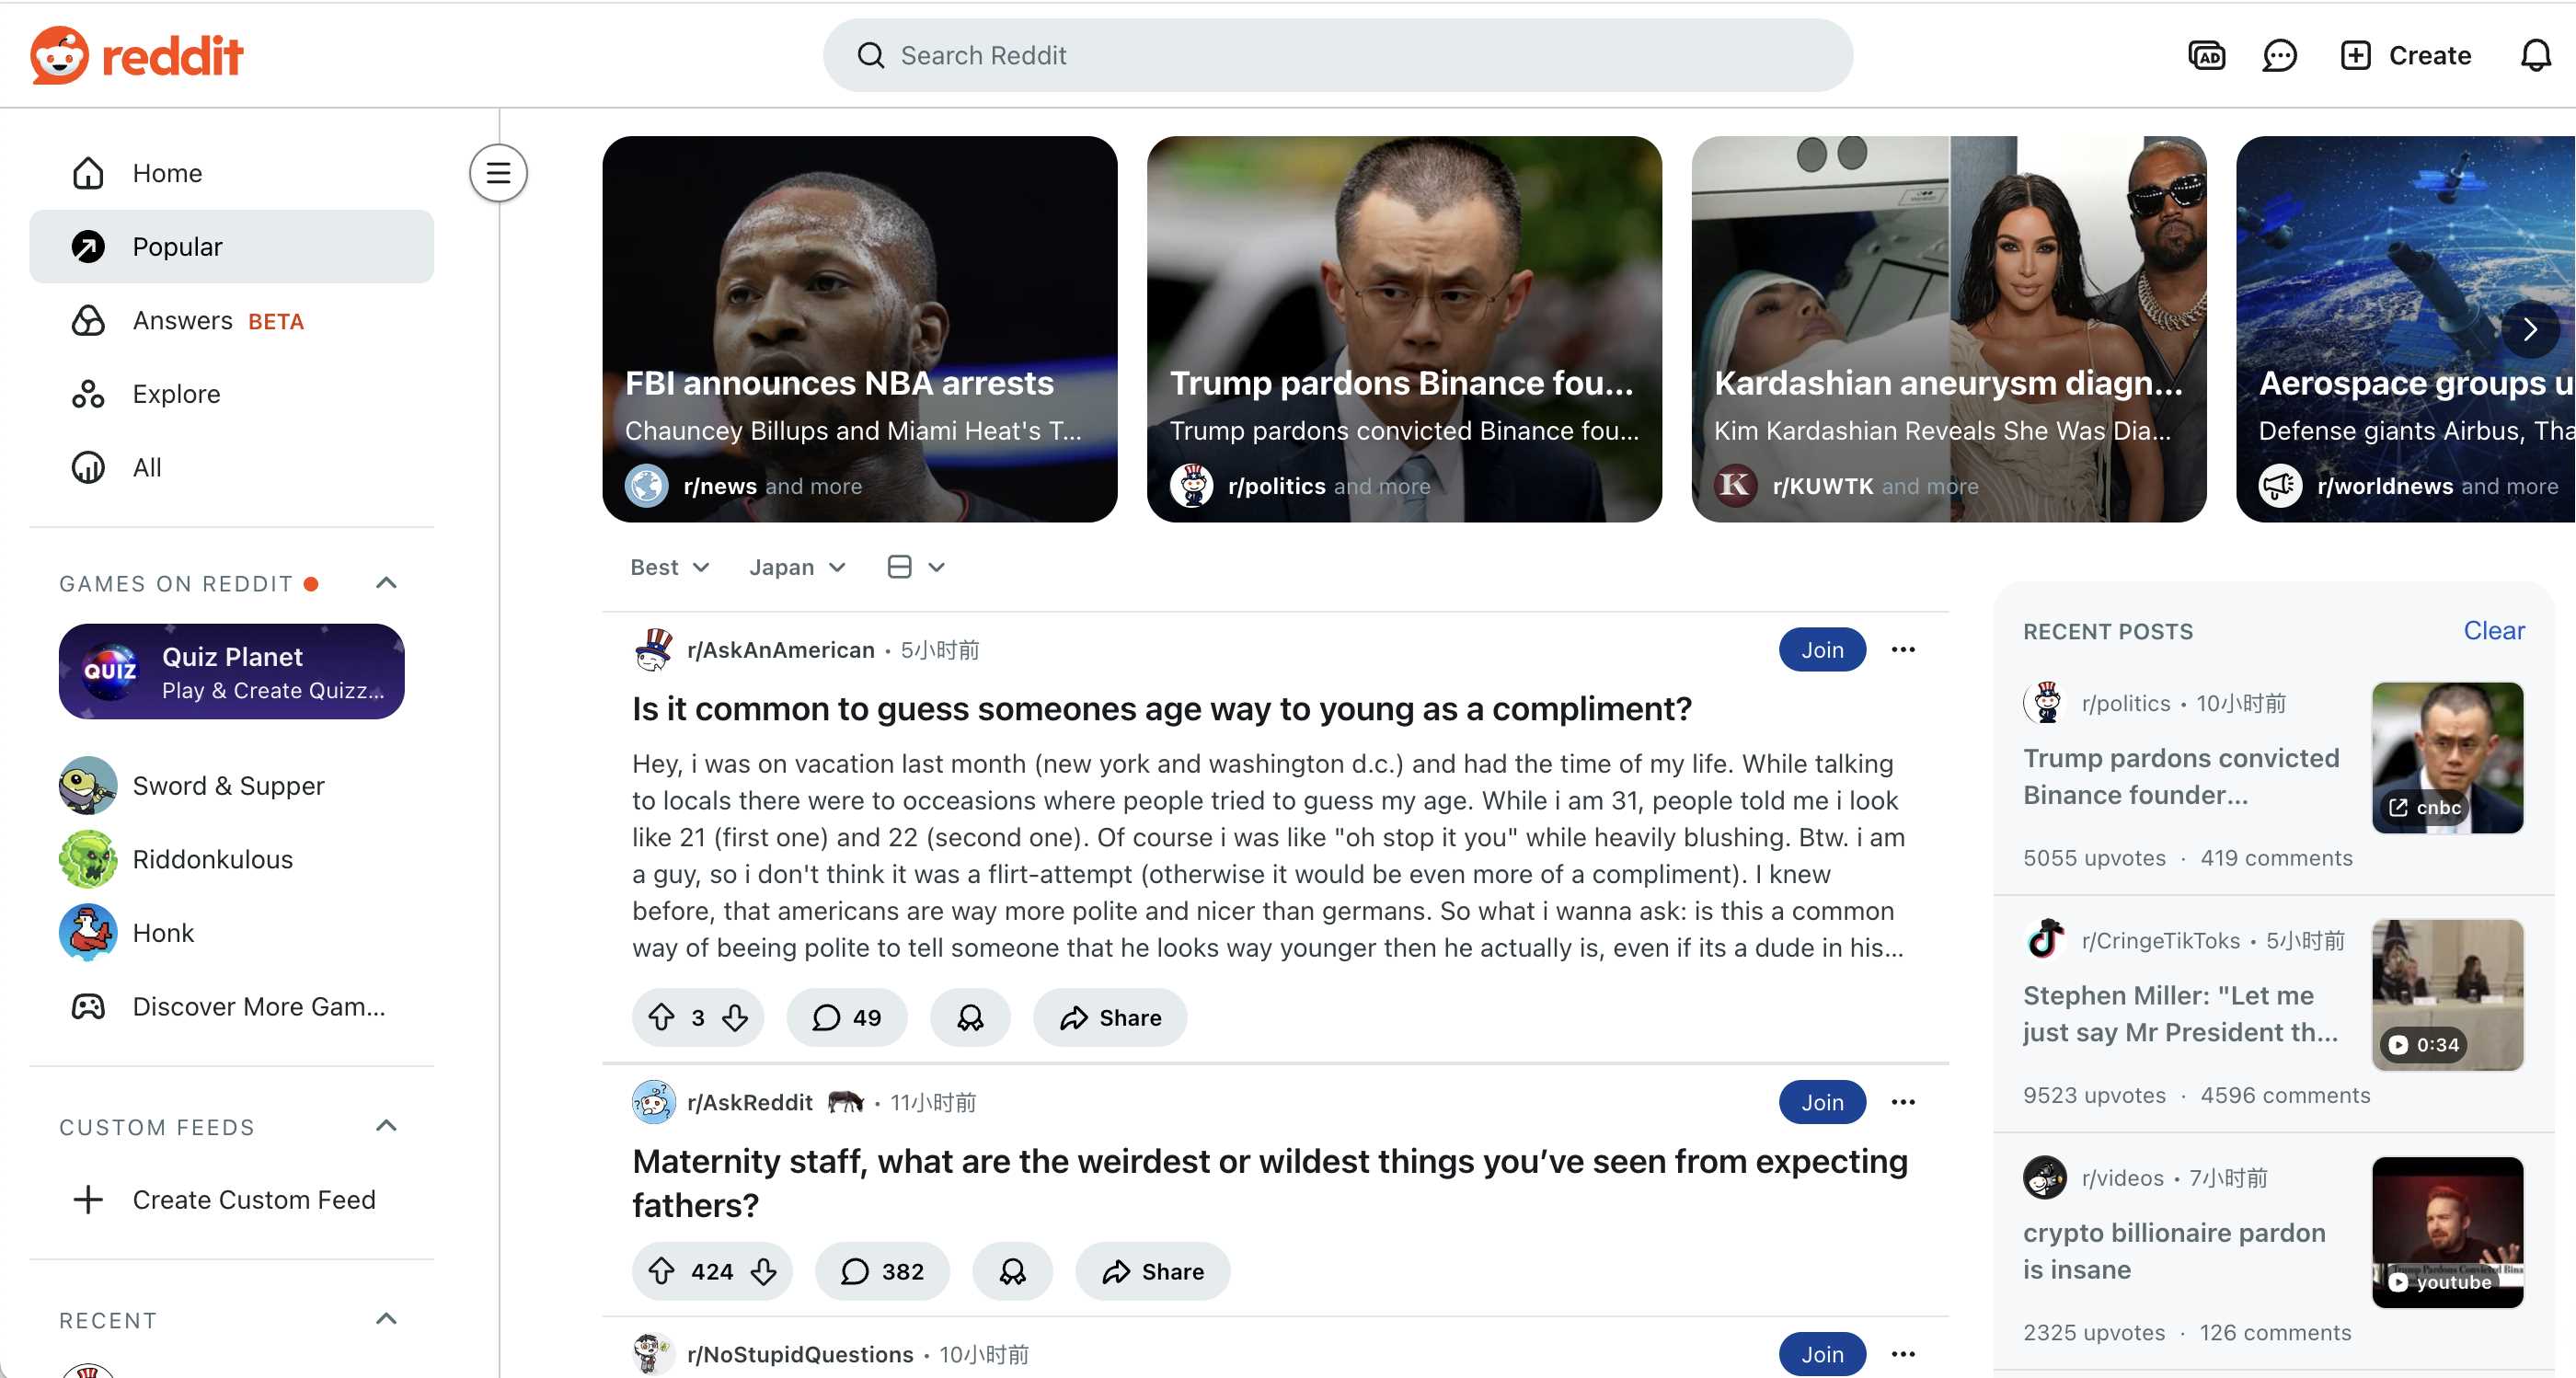
Task: Open comments on the Maternity staff post
Action: 882,1271
